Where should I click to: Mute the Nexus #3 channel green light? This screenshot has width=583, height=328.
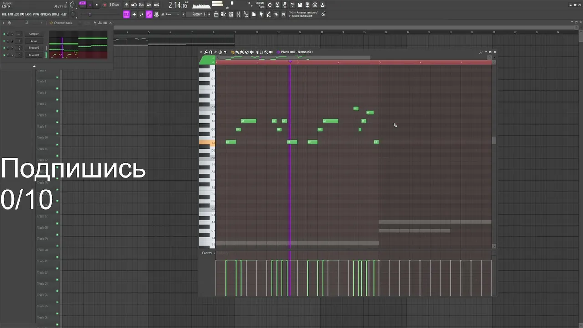[4, 55]
